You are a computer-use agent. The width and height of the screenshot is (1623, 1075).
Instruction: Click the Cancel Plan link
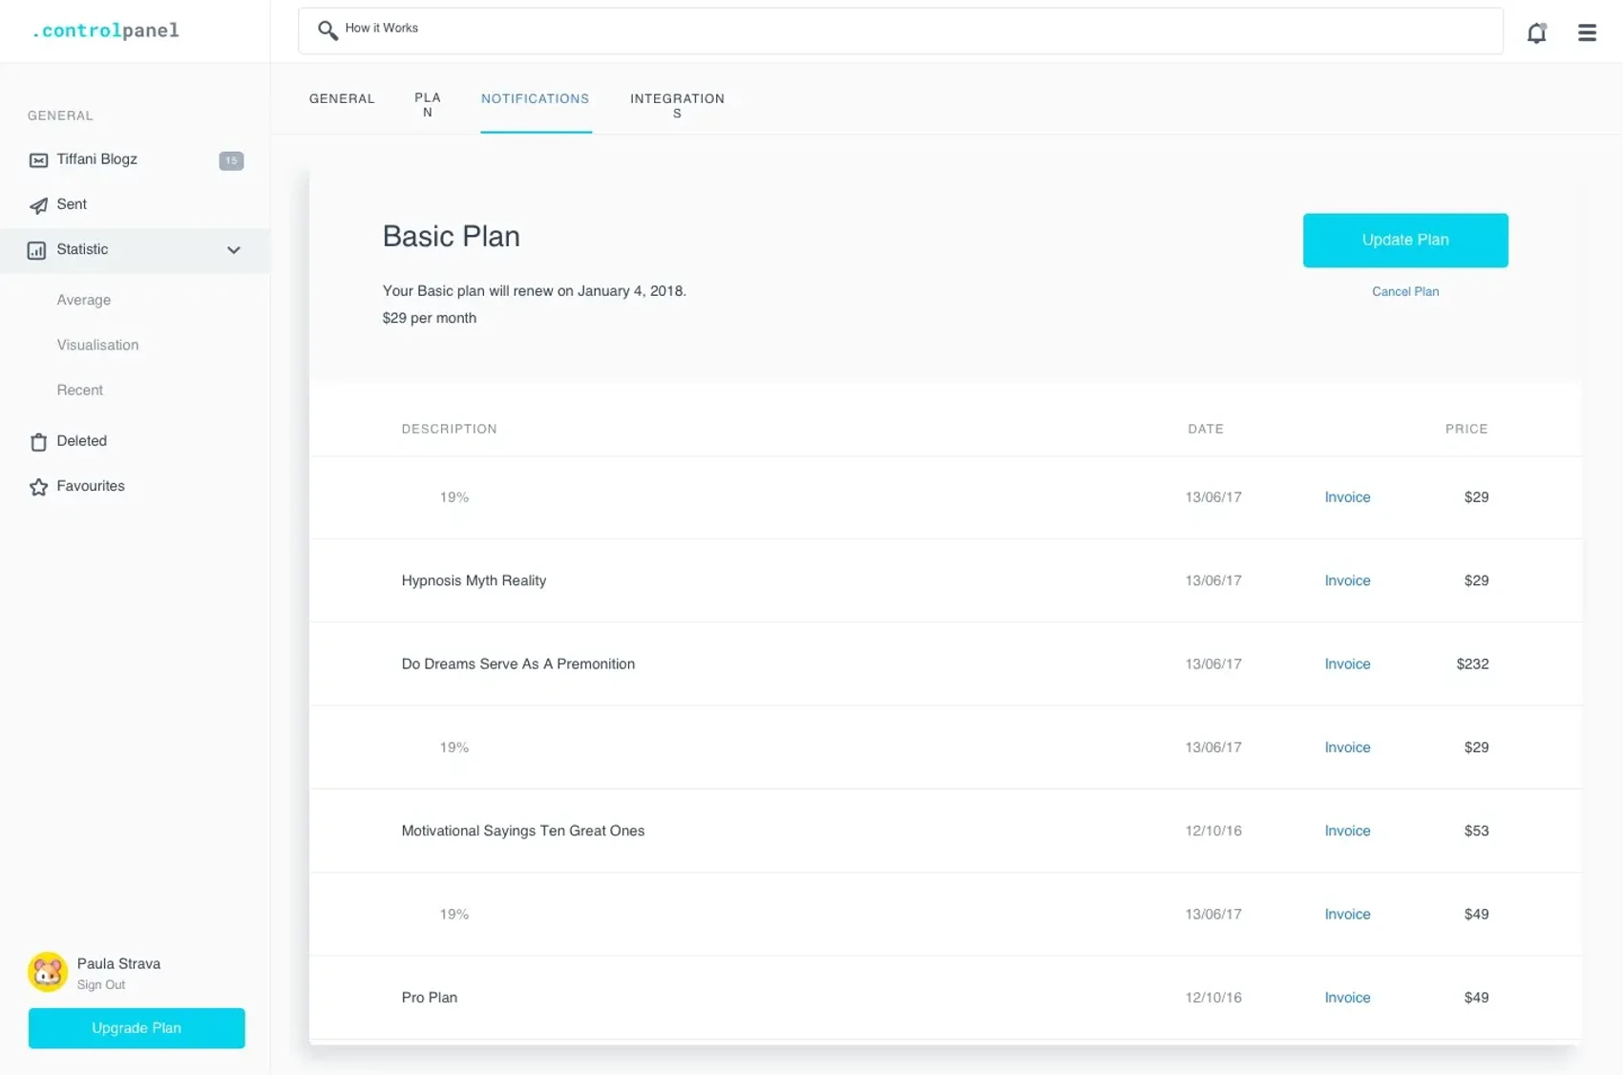[x=1404, y=292]
